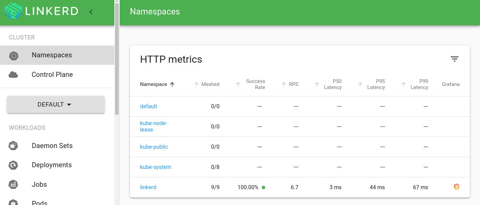This screenshot has width=480, height=205.
Task: Open the linkerd namespace details
Action: pyautogui.click(x=148, y=187)
